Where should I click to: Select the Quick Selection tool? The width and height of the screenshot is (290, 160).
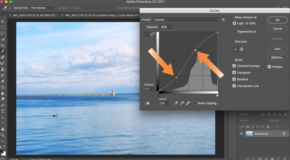tap(2, 39)
